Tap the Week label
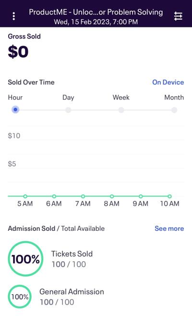This screenshot has height=316, width=192. point(121,97)
